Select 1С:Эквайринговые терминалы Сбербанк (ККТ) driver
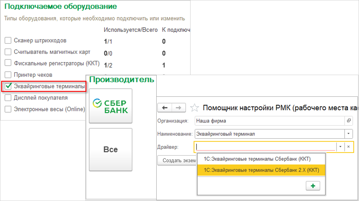 [261, 159]
